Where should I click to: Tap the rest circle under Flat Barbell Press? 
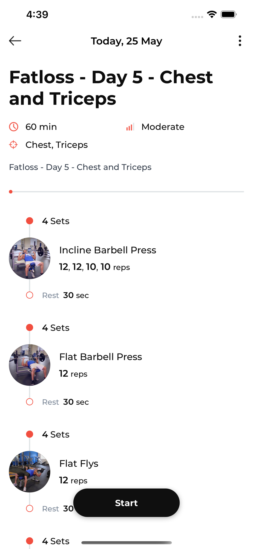[30, 402]
